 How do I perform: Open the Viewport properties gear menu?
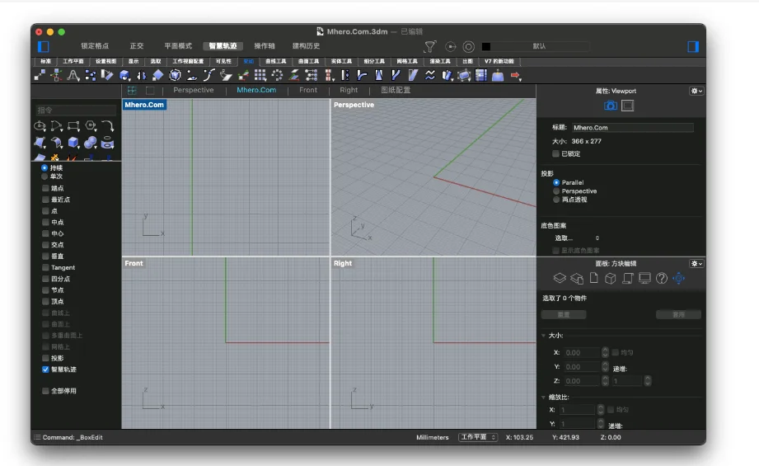tap(696, 91)
